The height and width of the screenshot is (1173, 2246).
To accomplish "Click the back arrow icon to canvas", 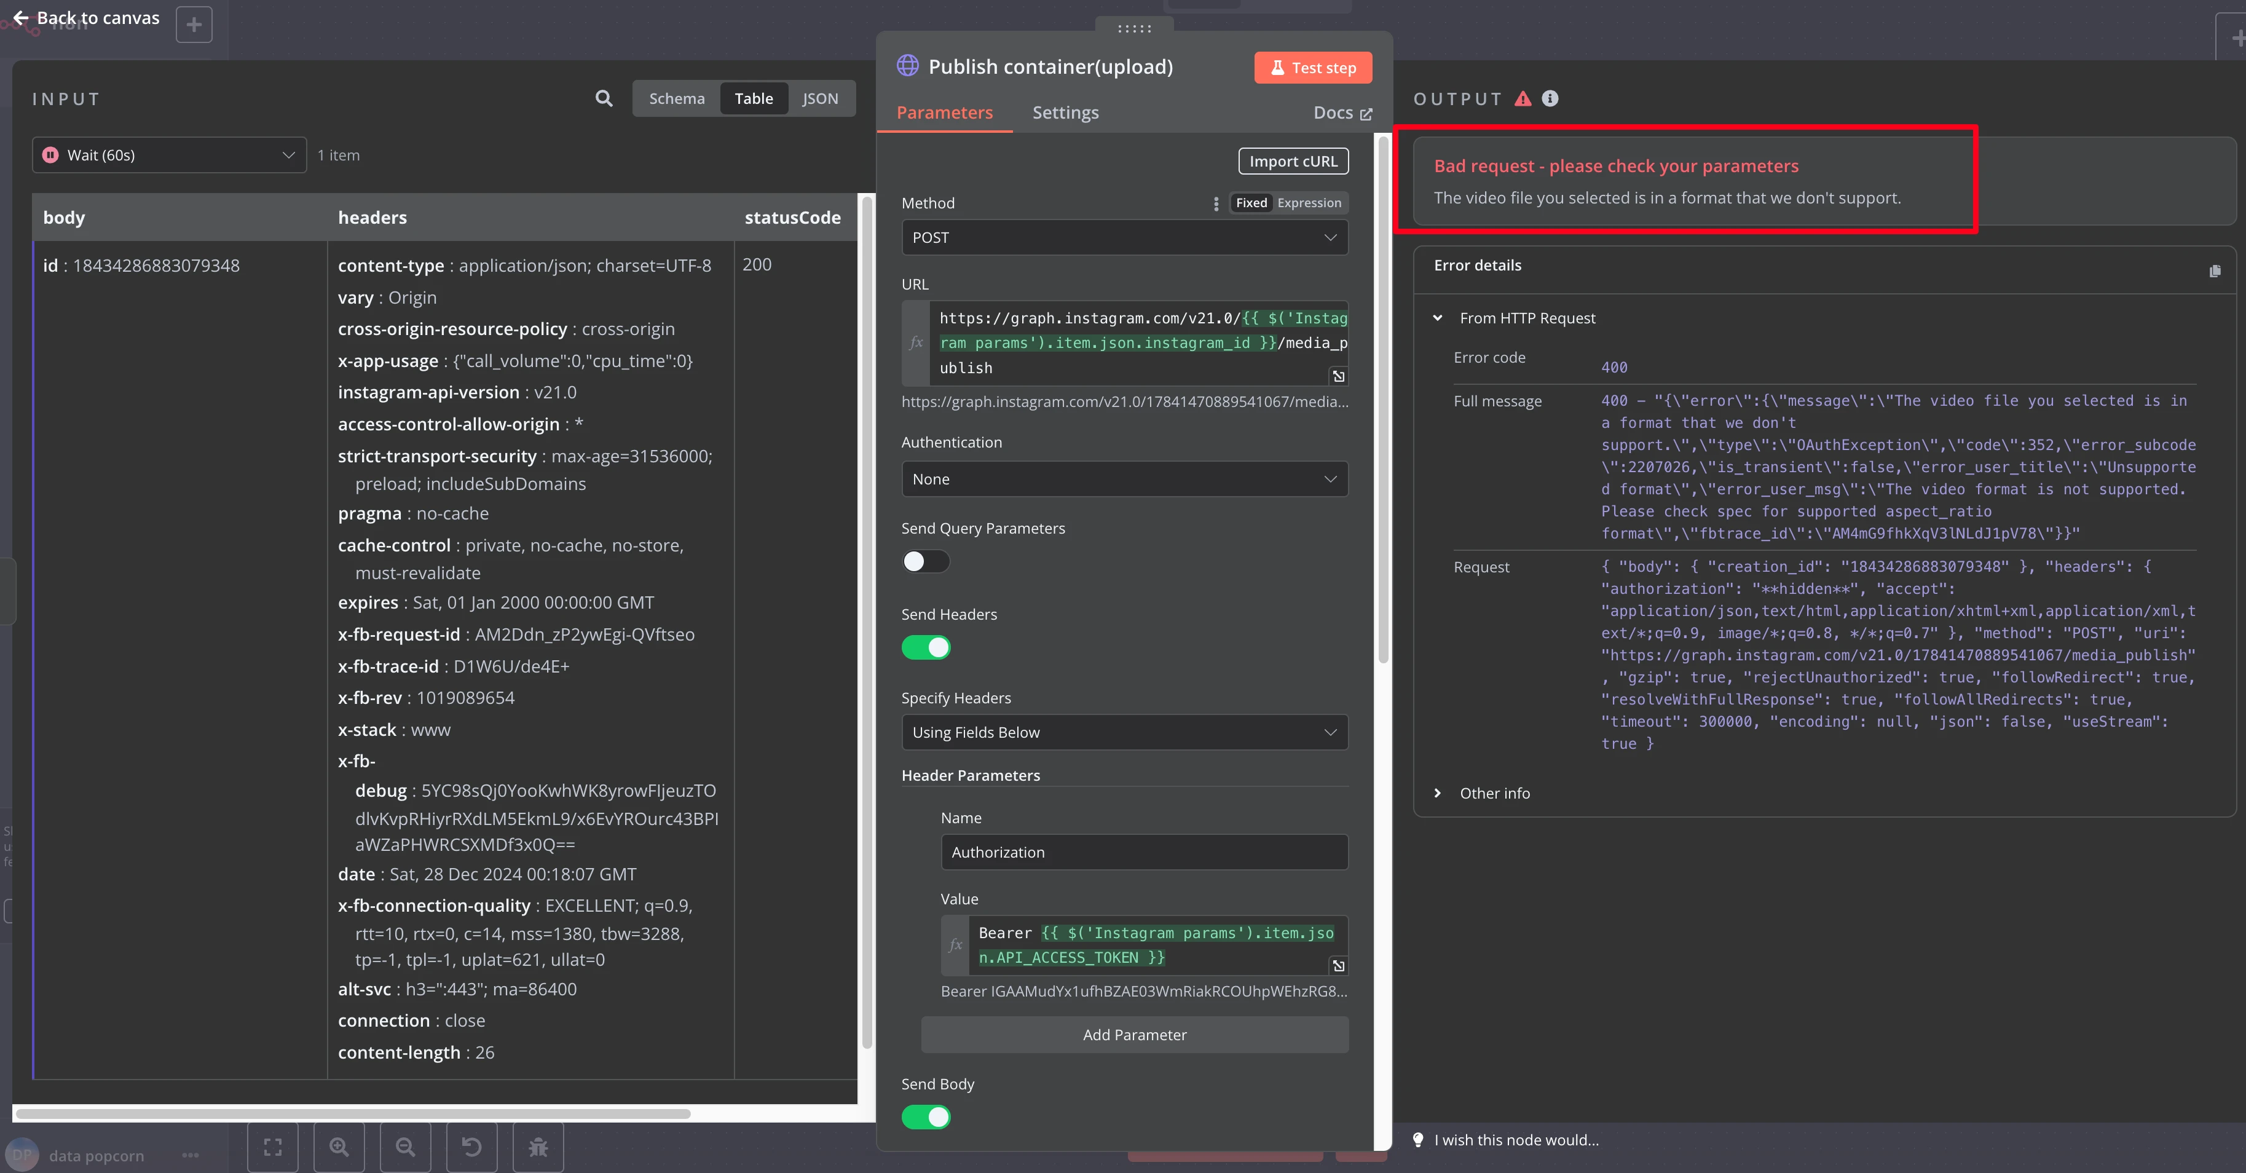I will pos(21,17).
